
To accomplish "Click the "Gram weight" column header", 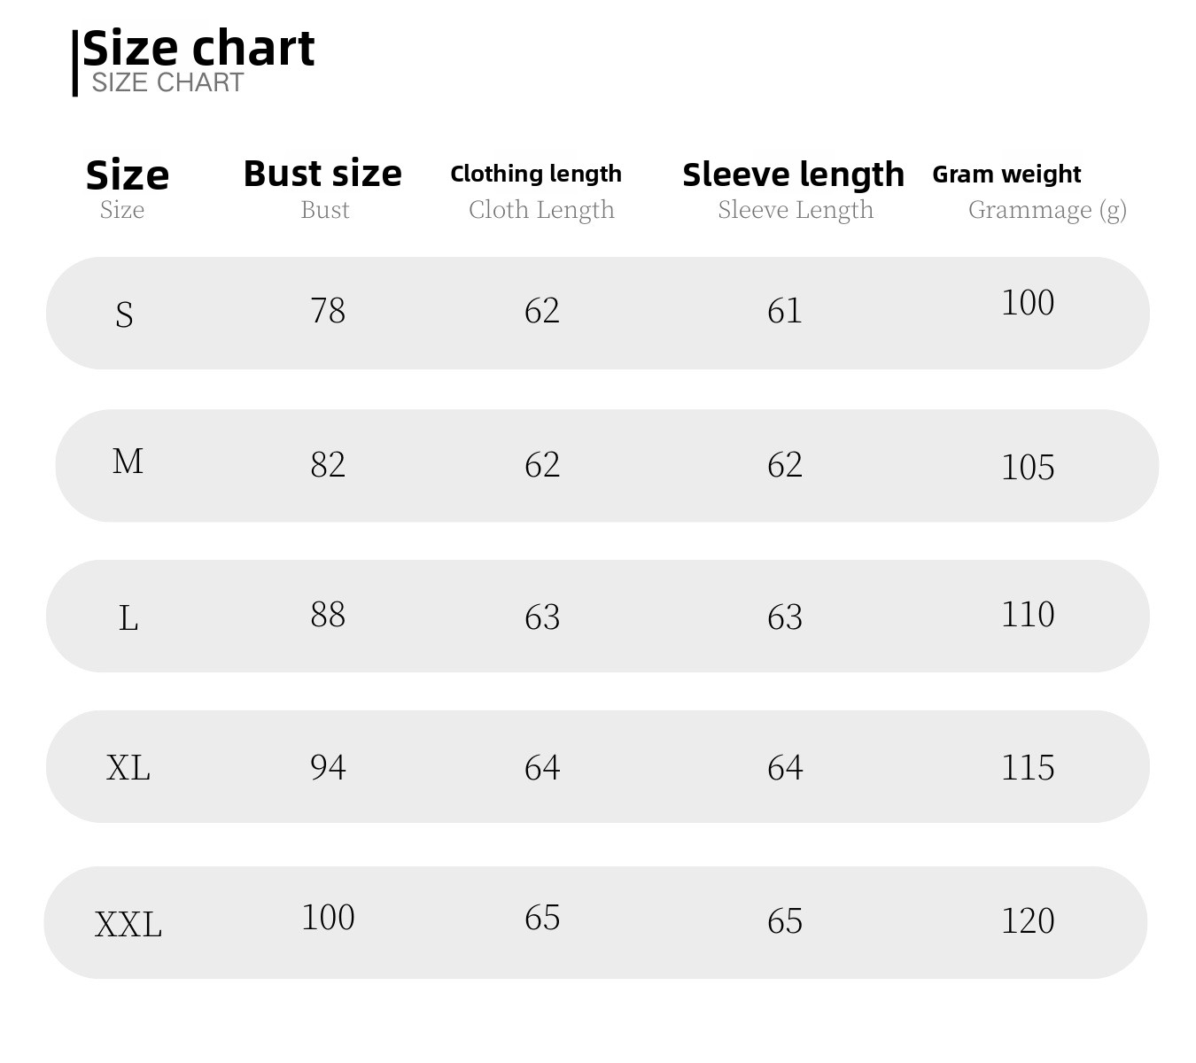I will [x=1006, y=175].
